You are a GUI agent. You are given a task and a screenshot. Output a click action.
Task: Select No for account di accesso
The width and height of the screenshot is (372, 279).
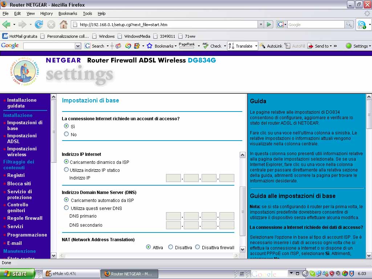click(x=66, y=134)
